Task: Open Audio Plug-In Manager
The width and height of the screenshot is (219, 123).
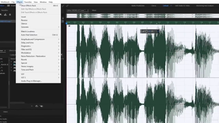Action: click(x=38, y=81)
